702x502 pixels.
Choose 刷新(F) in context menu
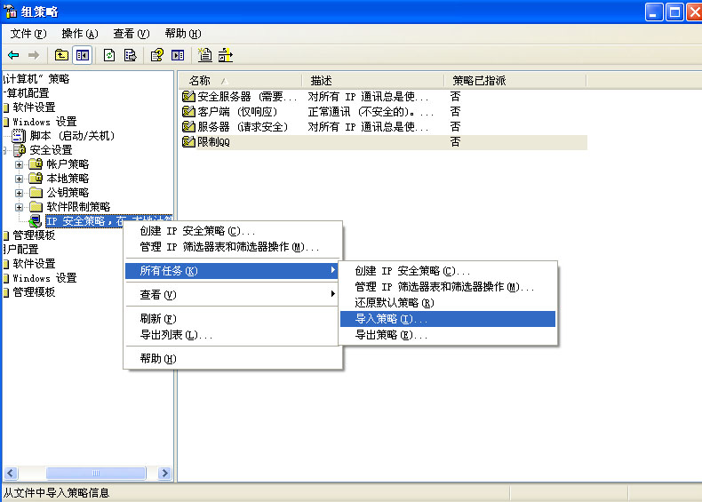tap(231, 318)
